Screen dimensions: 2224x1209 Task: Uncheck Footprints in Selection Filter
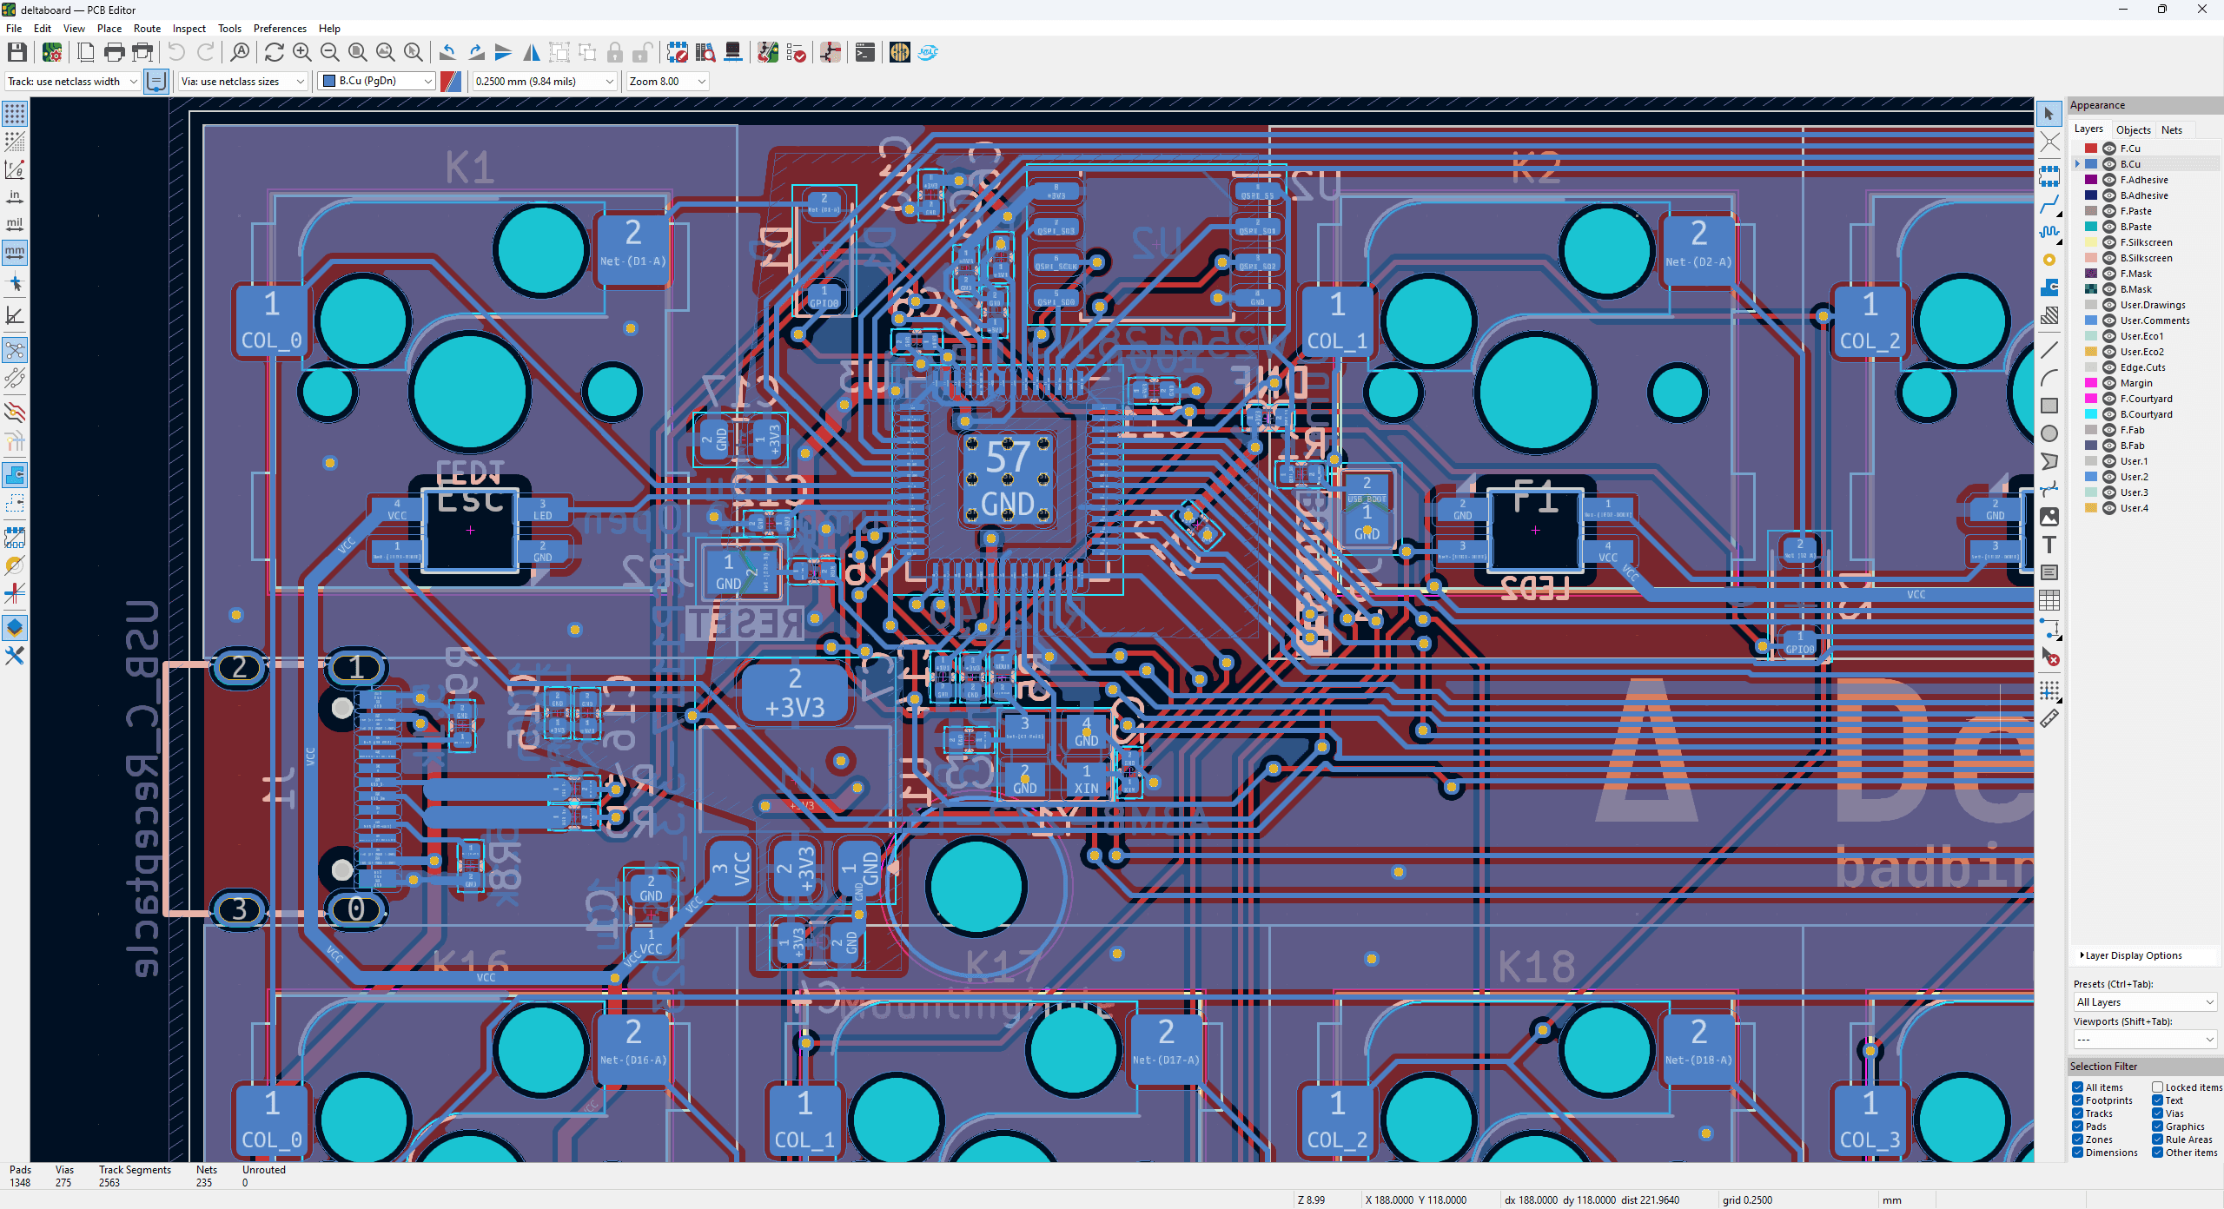[x=2078, y=1100]
